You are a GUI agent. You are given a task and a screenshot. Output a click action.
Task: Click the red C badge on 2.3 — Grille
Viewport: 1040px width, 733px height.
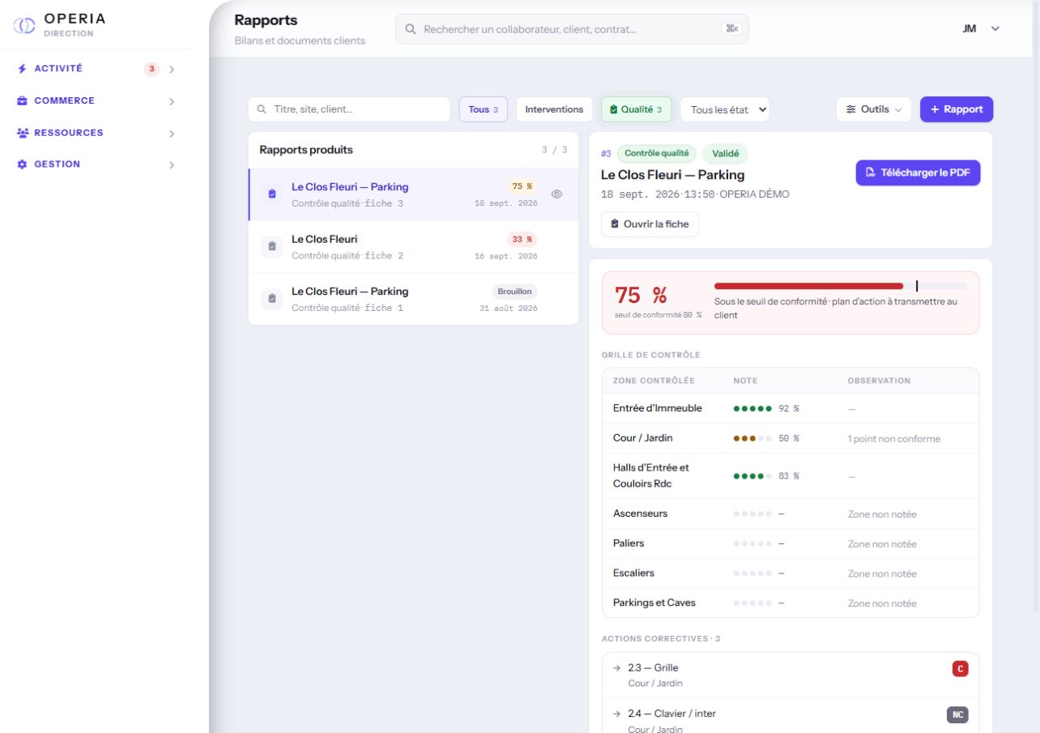click(x=960, y=669)
